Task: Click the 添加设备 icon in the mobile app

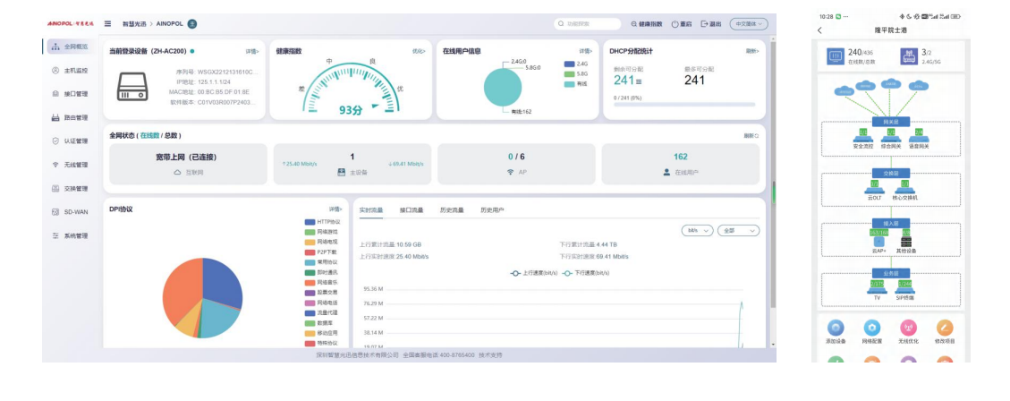Action: pos(836,327)
